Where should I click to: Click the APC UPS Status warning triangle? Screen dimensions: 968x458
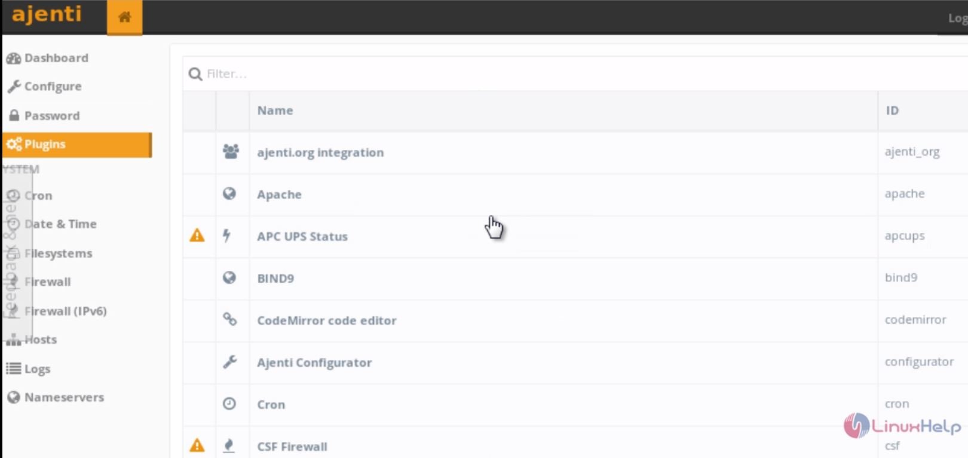coord(197,236)
